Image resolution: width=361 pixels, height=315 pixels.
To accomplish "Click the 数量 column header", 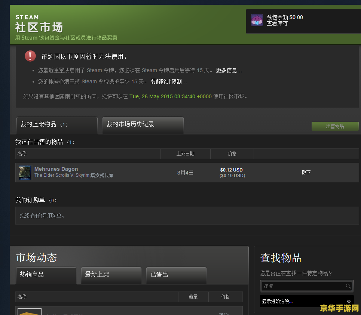I will pyautogui.click(x=193, y=297).
